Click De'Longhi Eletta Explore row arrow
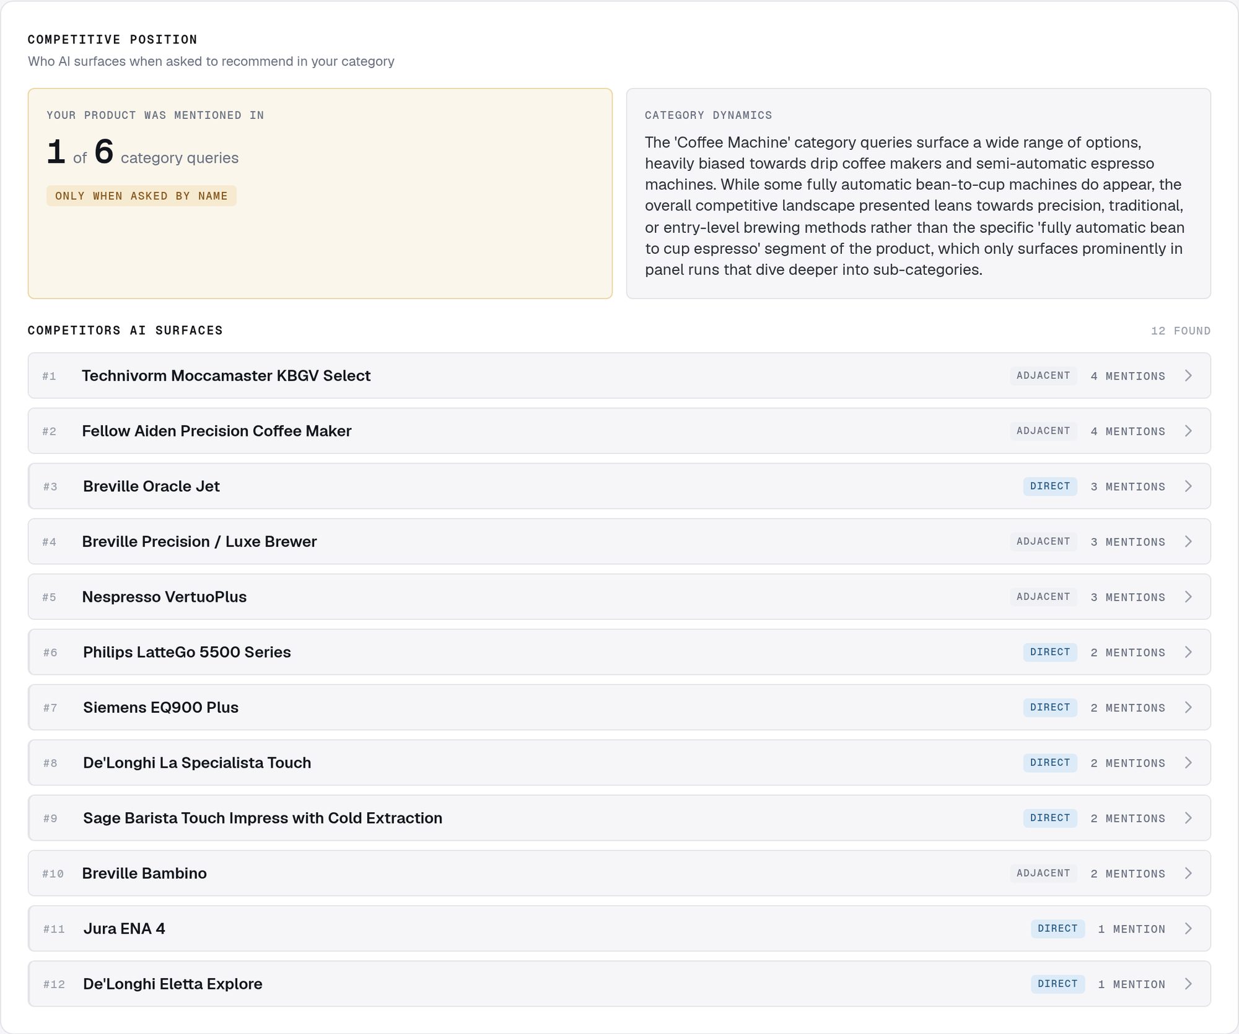 pos(1188,984)
